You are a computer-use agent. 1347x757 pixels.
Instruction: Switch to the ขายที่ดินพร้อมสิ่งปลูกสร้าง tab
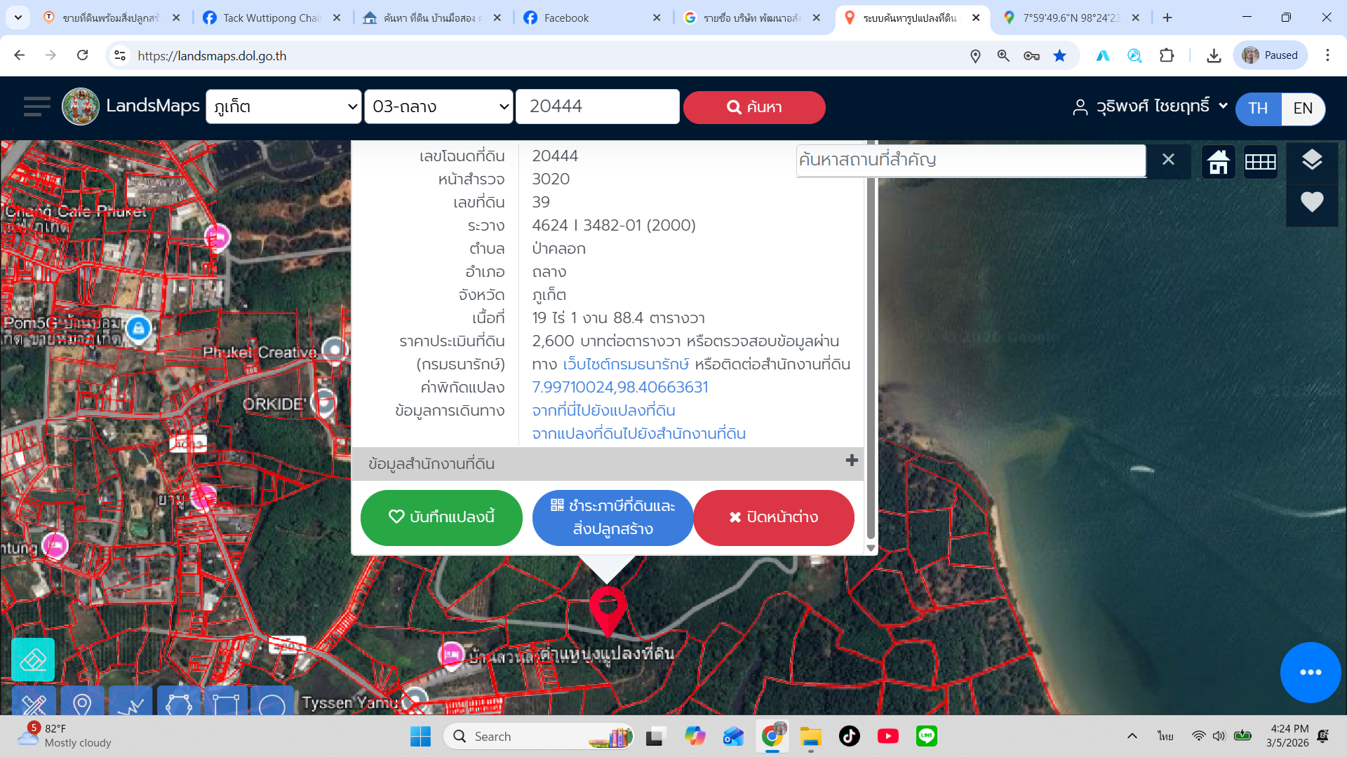coord(111,18)
